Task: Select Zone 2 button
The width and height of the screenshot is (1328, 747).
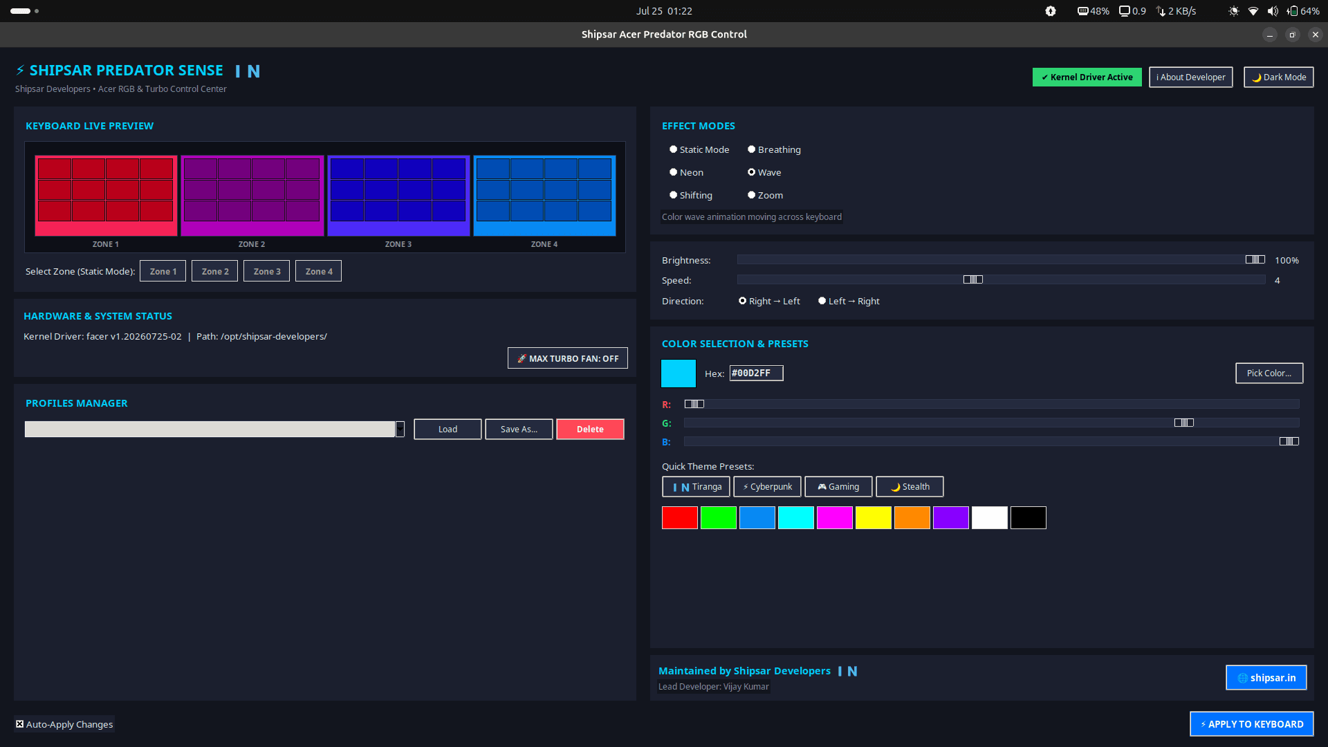Action: tap(214, 271)
